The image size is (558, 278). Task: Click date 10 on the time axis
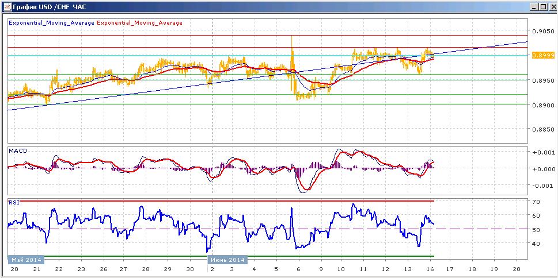click(341, 269)
